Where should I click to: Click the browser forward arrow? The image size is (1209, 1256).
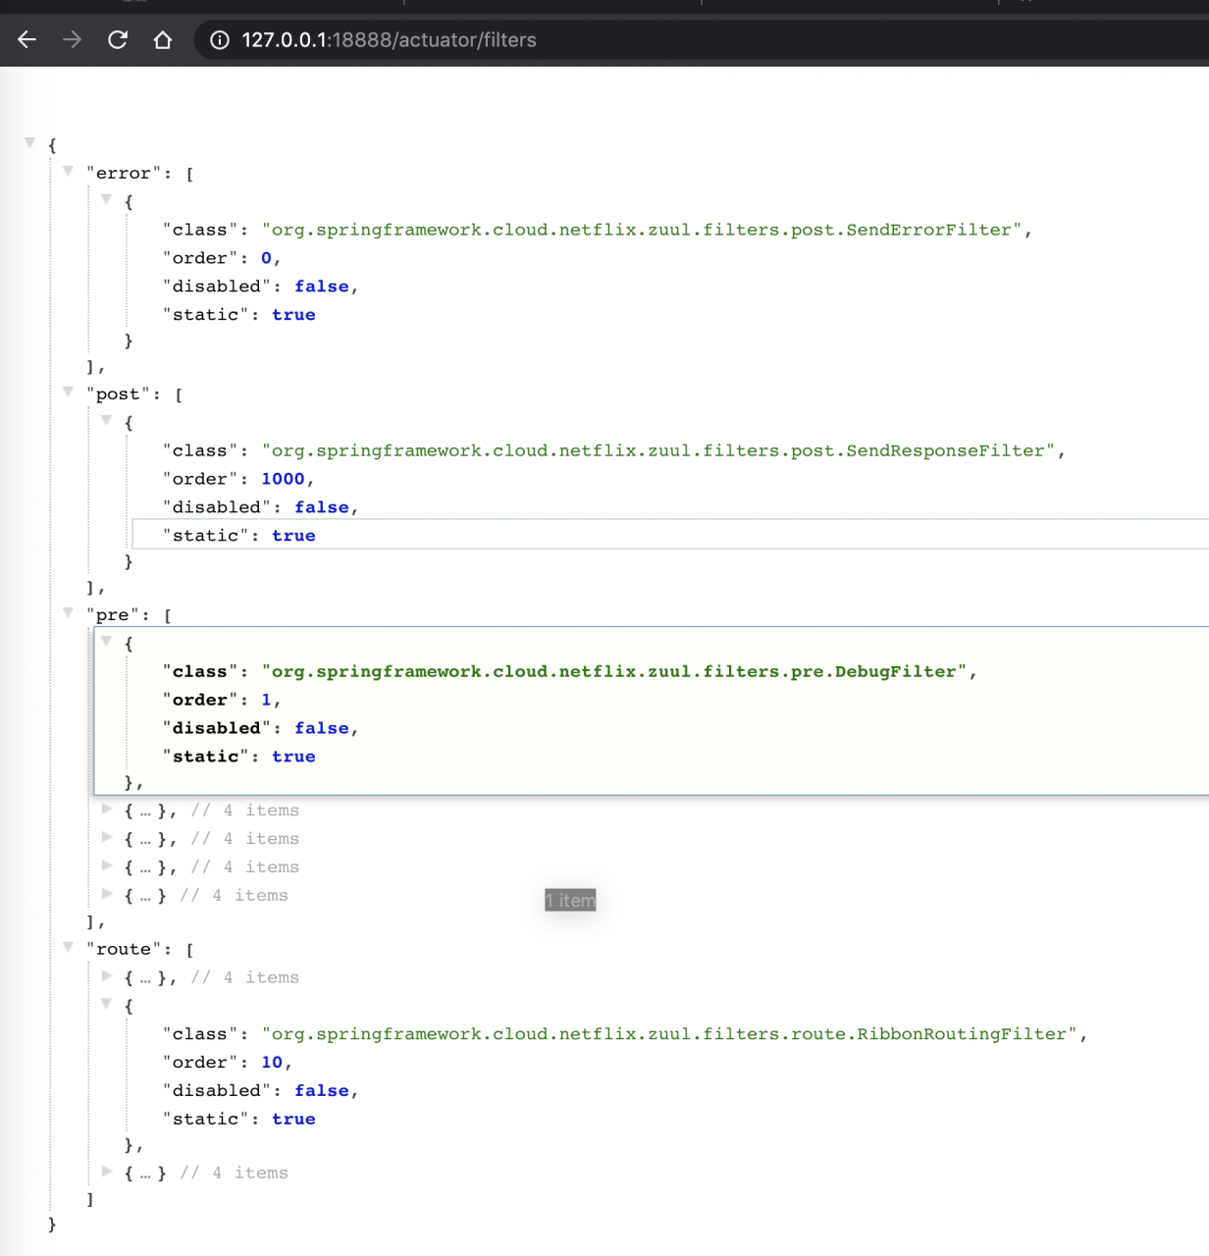click(x=72, y=40)
